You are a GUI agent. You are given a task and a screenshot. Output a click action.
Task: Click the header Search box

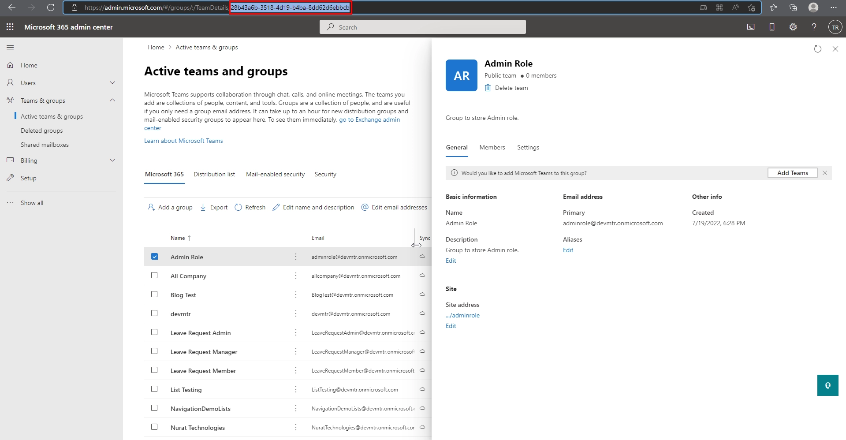pos(422,27)
